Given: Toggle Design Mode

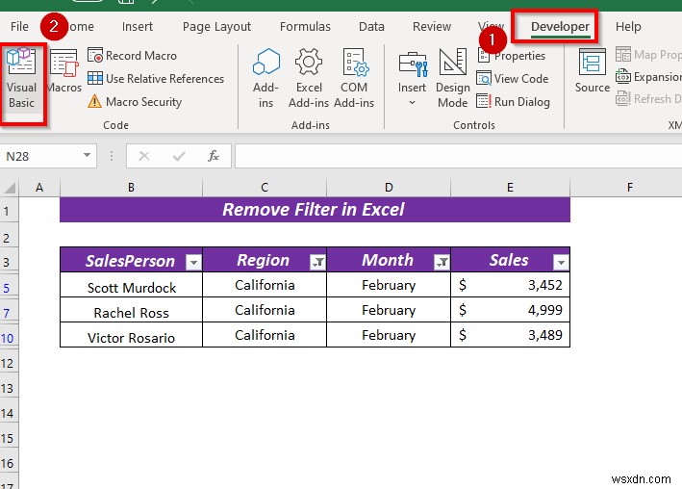Looking at the screenshot, I should 453,78.
